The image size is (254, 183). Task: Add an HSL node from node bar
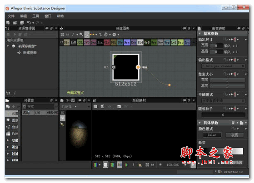[x=80, y=42]
